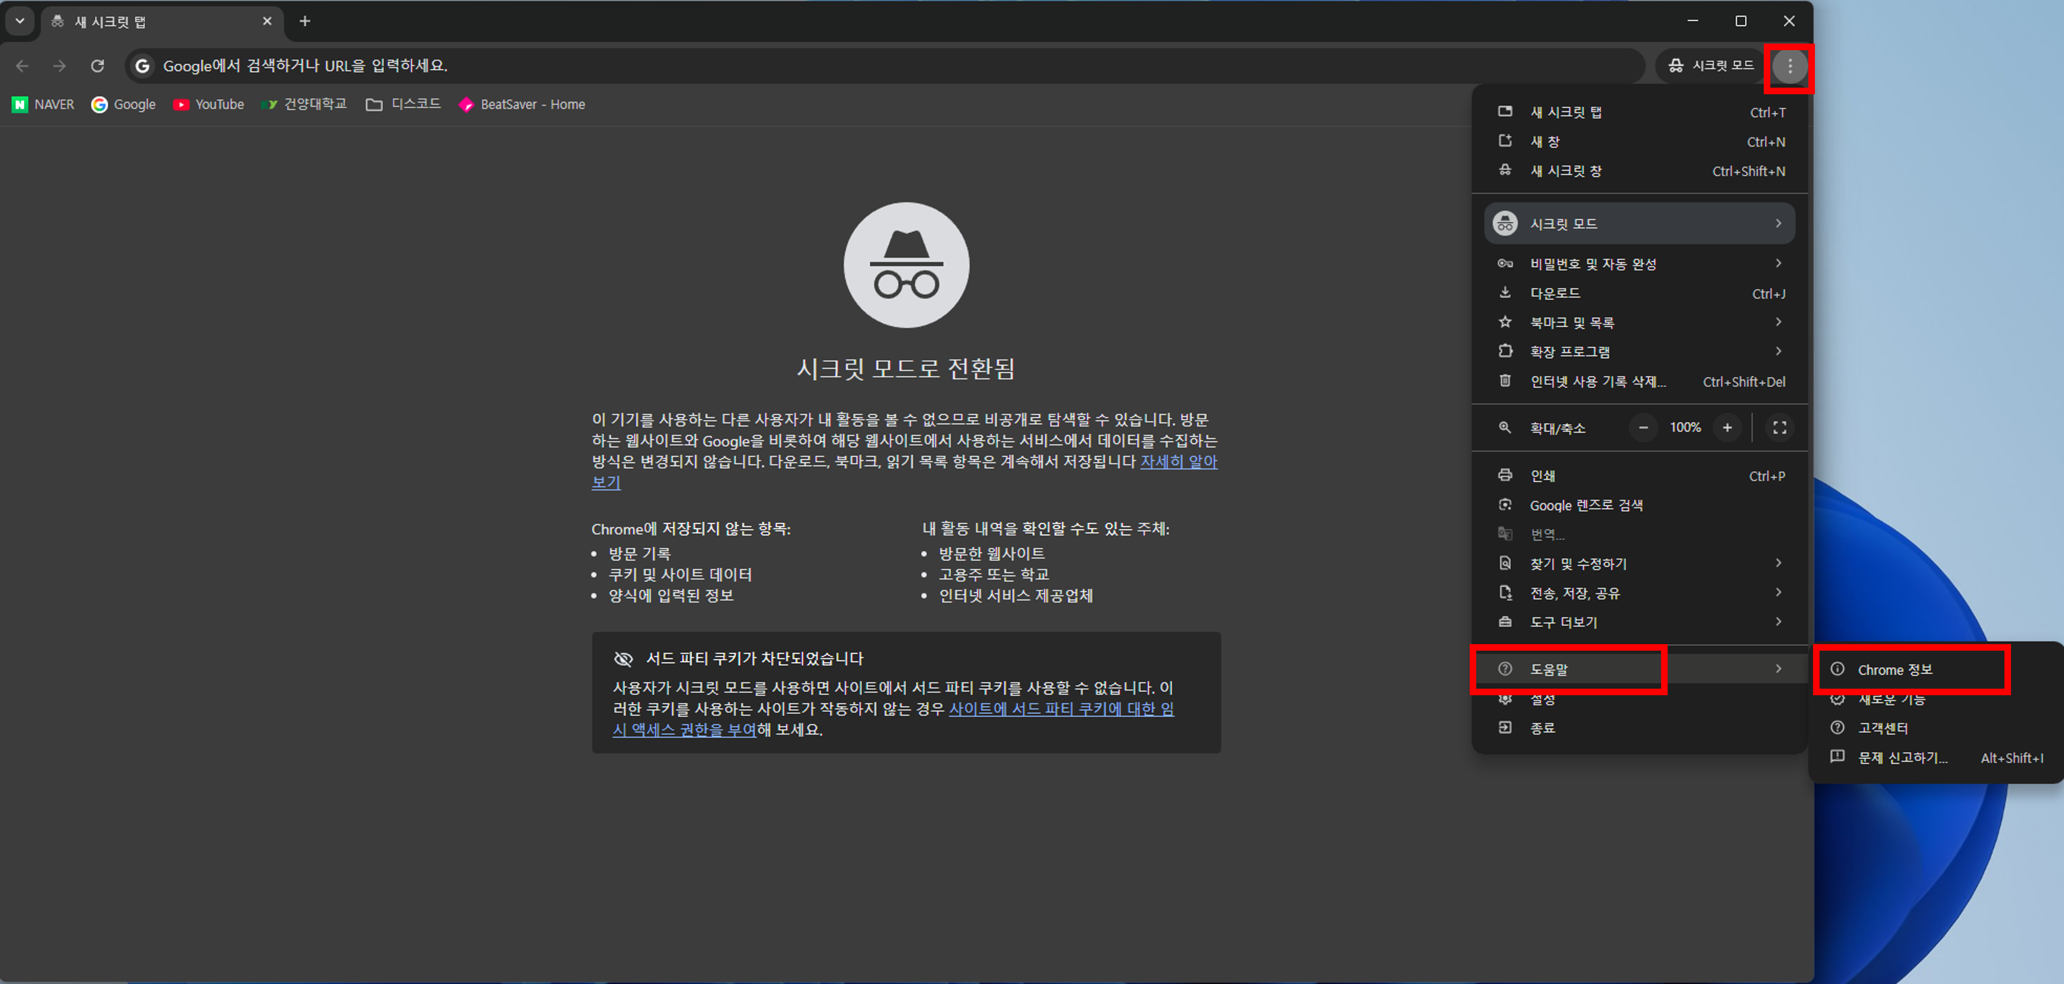Expand the 시크릿 모드 submenu

coord(1638,223)
